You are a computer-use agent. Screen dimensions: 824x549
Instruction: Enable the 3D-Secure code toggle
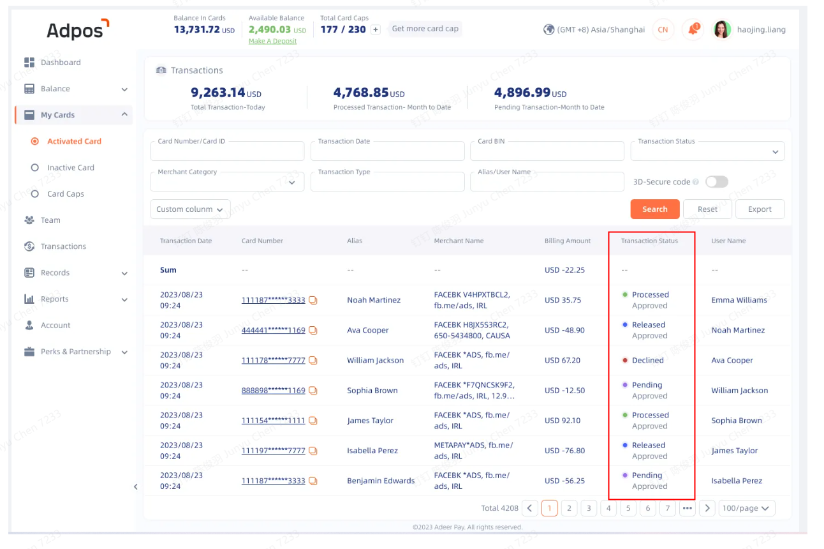(716, 181)
